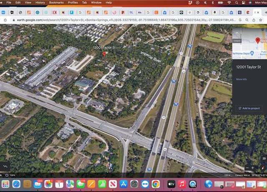The image size is (267, 192).
Task: Click the earth.google.com address bar
Action: point(126,20)
